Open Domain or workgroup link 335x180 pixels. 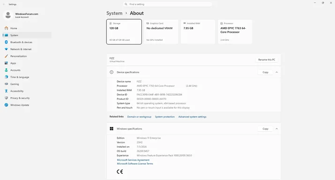click(x=139, y=117)
